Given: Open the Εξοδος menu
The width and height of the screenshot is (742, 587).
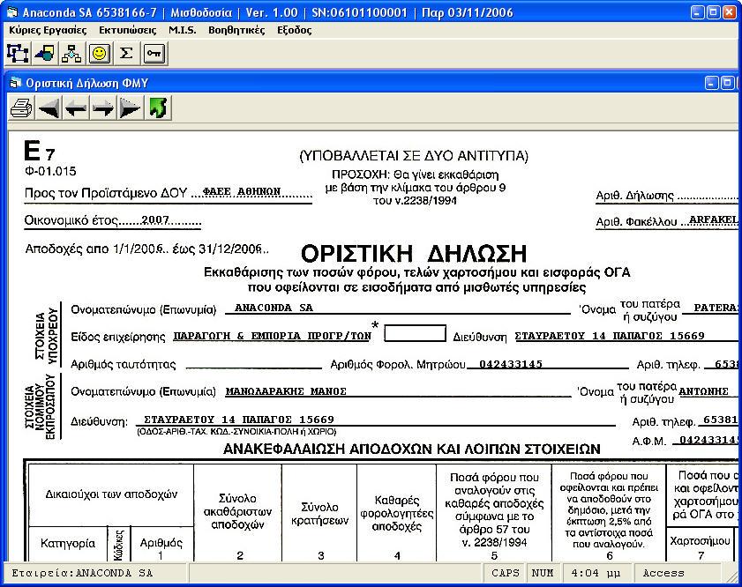Looking at the screenshot, I should tap(295, 30).
